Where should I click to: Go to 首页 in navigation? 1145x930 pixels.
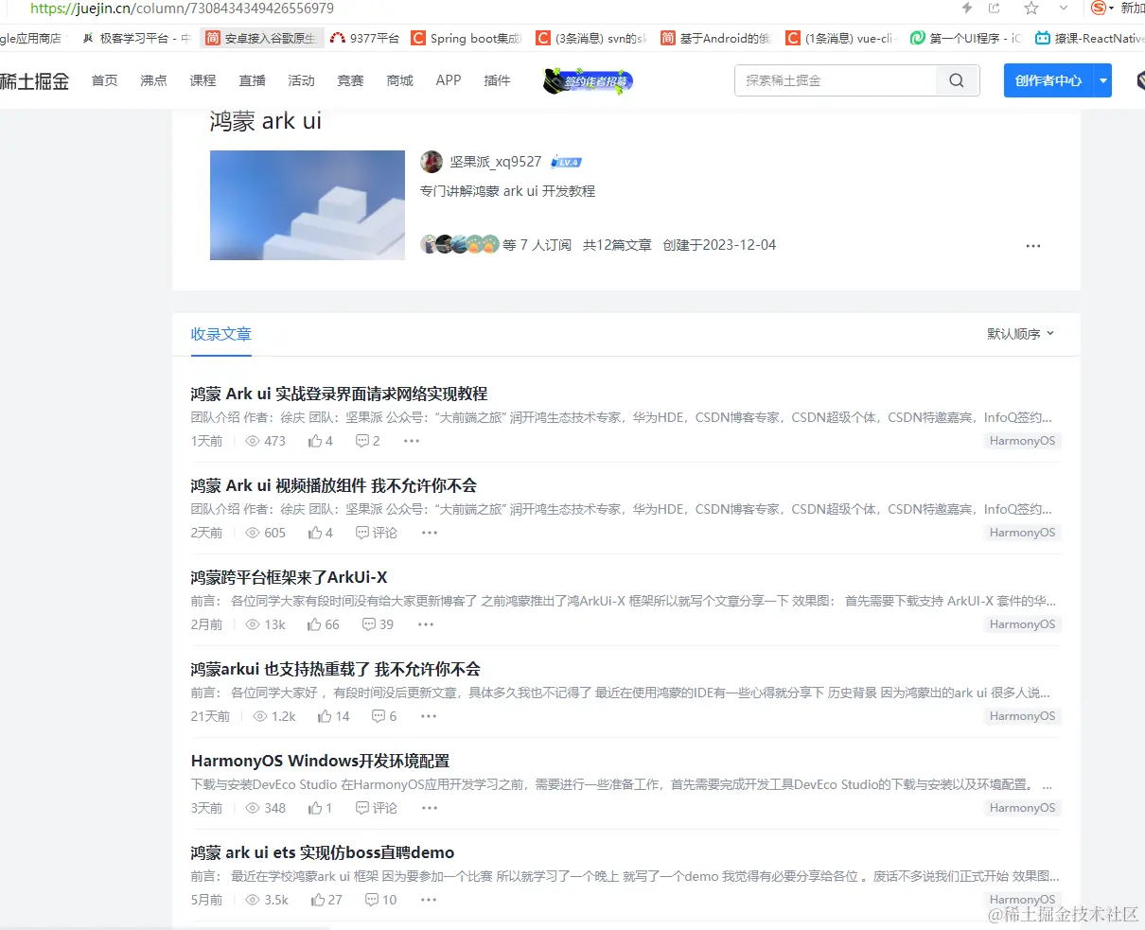(104, 80)
